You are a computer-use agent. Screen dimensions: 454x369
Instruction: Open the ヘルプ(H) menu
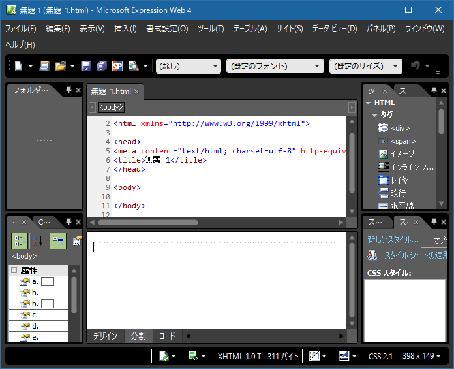click(20, 45)
